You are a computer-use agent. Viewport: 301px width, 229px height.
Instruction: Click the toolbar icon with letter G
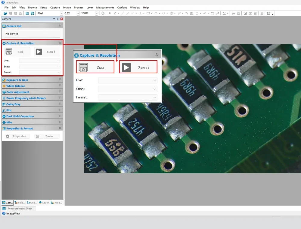[238, 13]
